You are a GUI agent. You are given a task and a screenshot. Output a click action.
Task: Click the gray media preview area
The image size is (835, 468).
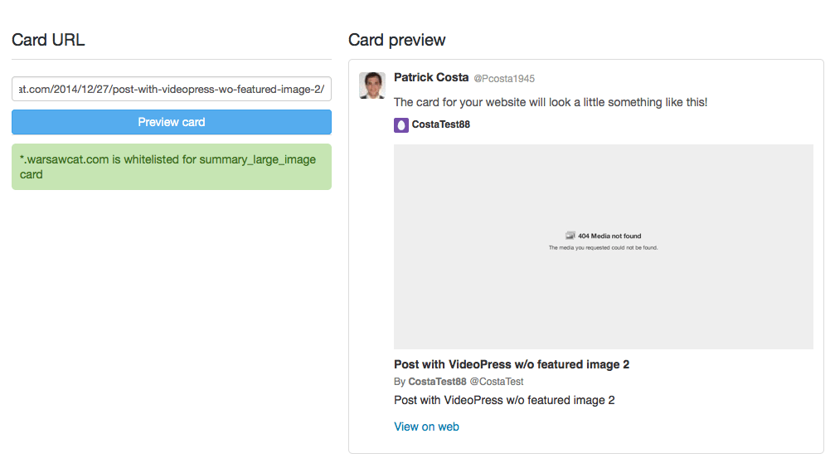(x=604, y=246)
